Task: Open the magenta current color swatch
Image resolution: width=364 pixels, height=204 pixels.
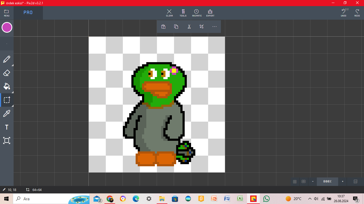Action: click(7, 27)
